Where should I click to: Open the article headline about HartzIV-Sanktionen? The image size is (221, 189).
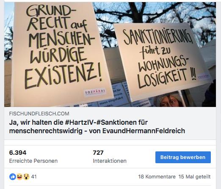tap(97, 126)
